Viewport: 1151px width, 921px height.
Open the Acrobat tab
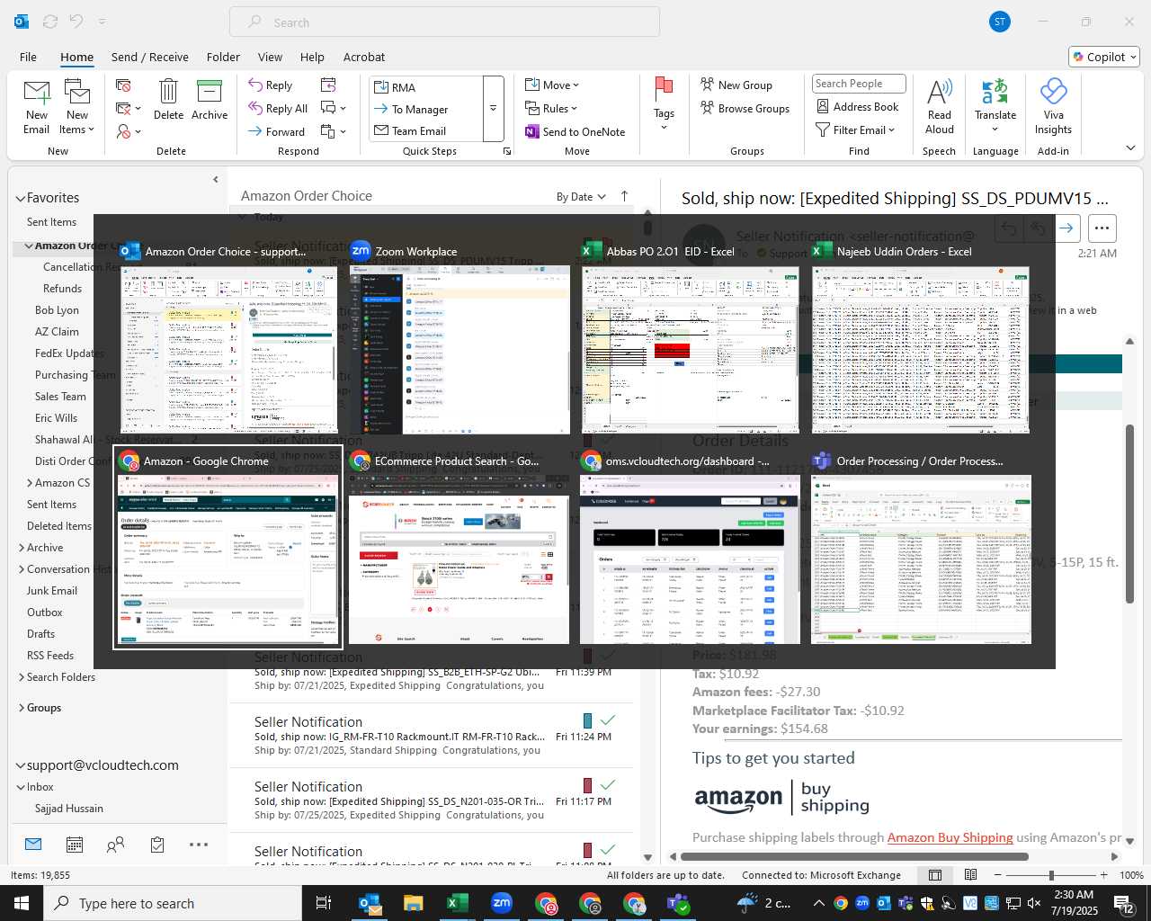(364, 57)
